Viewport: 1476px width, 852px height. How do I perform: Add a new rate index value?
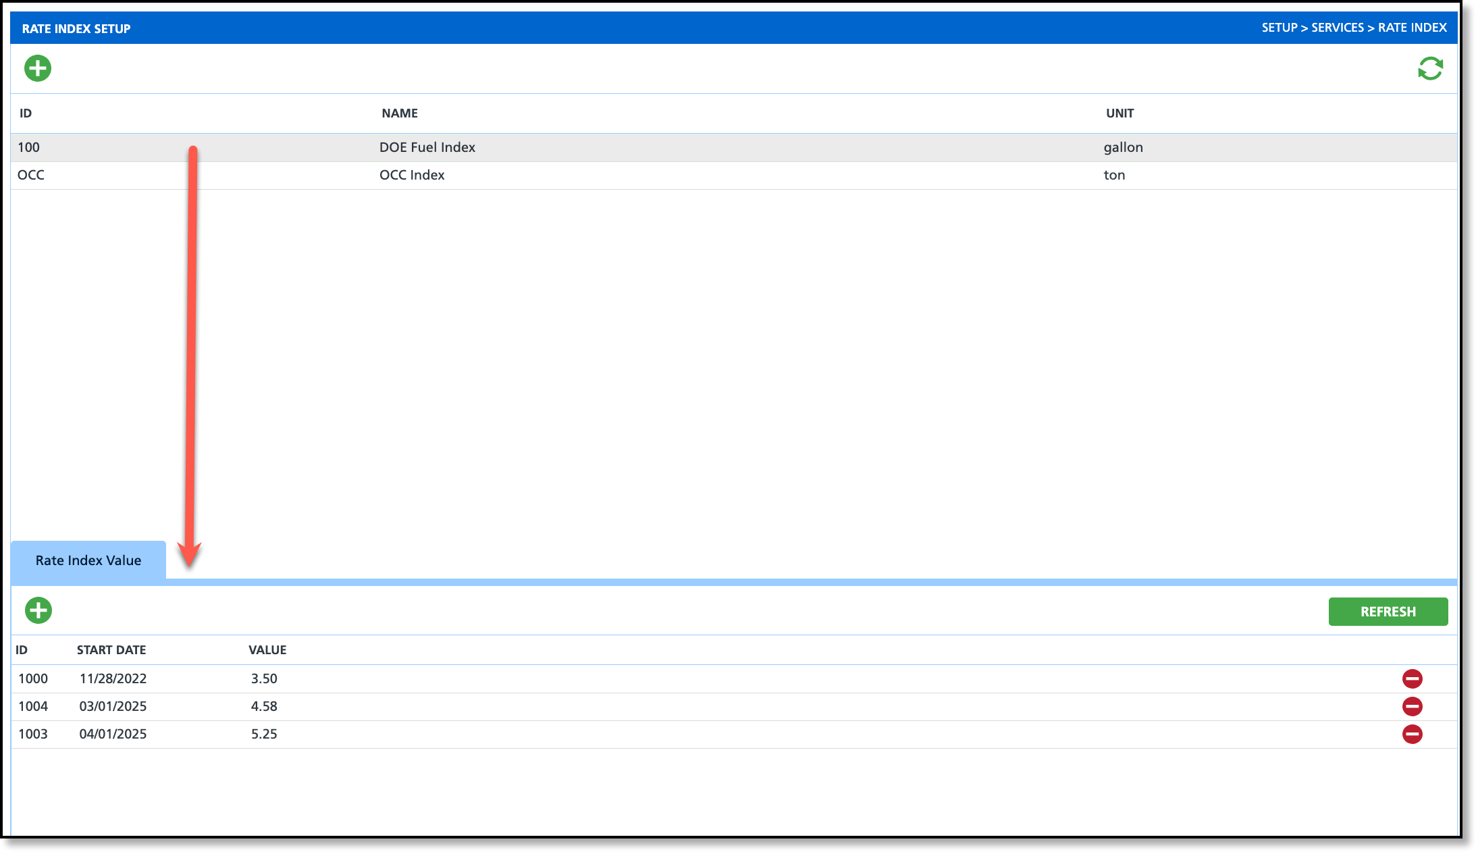38,610
